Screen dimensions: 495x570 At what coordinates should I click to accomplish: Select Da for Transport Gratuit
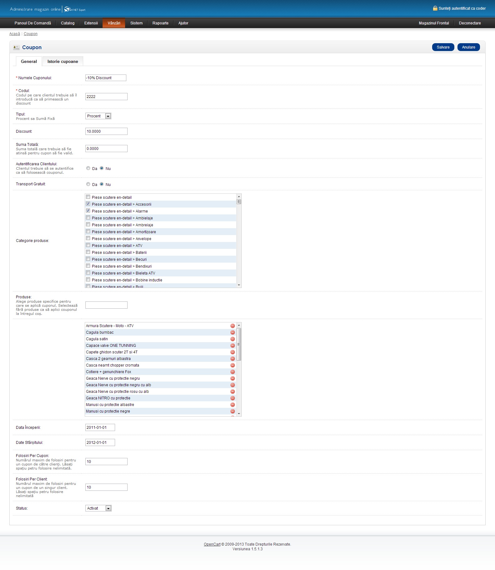(x=88, y=184)
